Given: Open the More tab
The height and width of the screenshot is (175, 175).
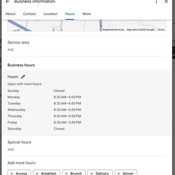Looking at the screenshot, I should pos(87,14).
